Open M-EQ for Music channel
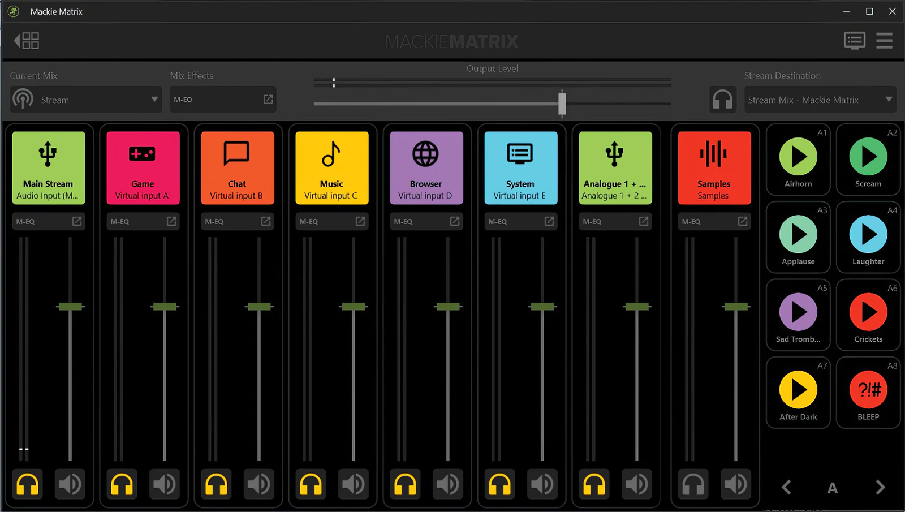The width and height of the screenshot is (905, 512). [332, 221]
